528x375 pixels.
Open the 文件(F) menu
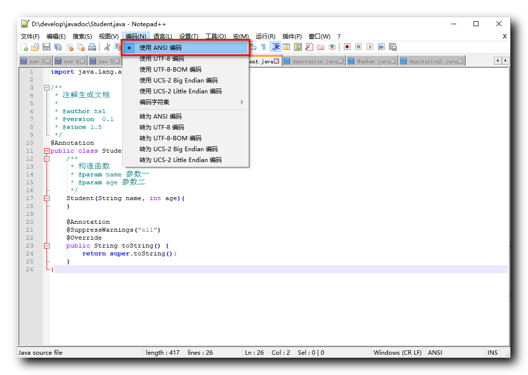click(30, 37)
